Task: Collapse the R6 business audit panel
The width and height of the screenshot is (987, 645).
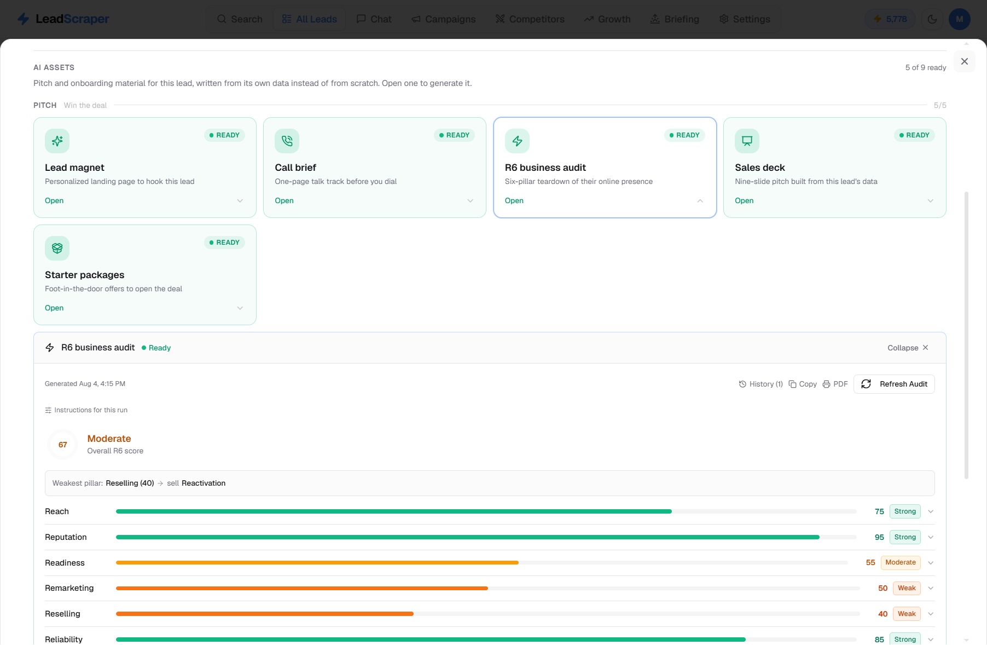Action: pyautogui.click(x=908, y=348)
